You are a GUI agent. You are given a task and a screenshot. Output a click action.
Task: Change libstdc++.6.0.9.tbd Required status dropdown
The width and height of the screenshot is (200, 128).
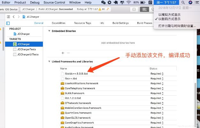tap(157, 74)
